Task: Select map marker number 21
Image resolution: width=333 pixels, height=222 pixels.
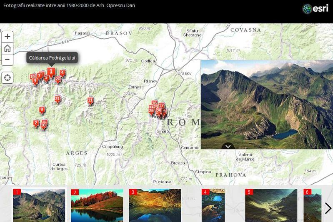Action: click(58, 99)
